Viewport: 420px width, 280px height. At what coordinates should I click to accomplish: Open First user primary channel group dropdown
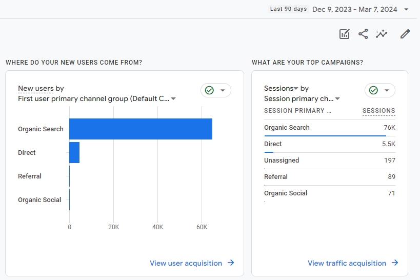(x=173, y=99)
